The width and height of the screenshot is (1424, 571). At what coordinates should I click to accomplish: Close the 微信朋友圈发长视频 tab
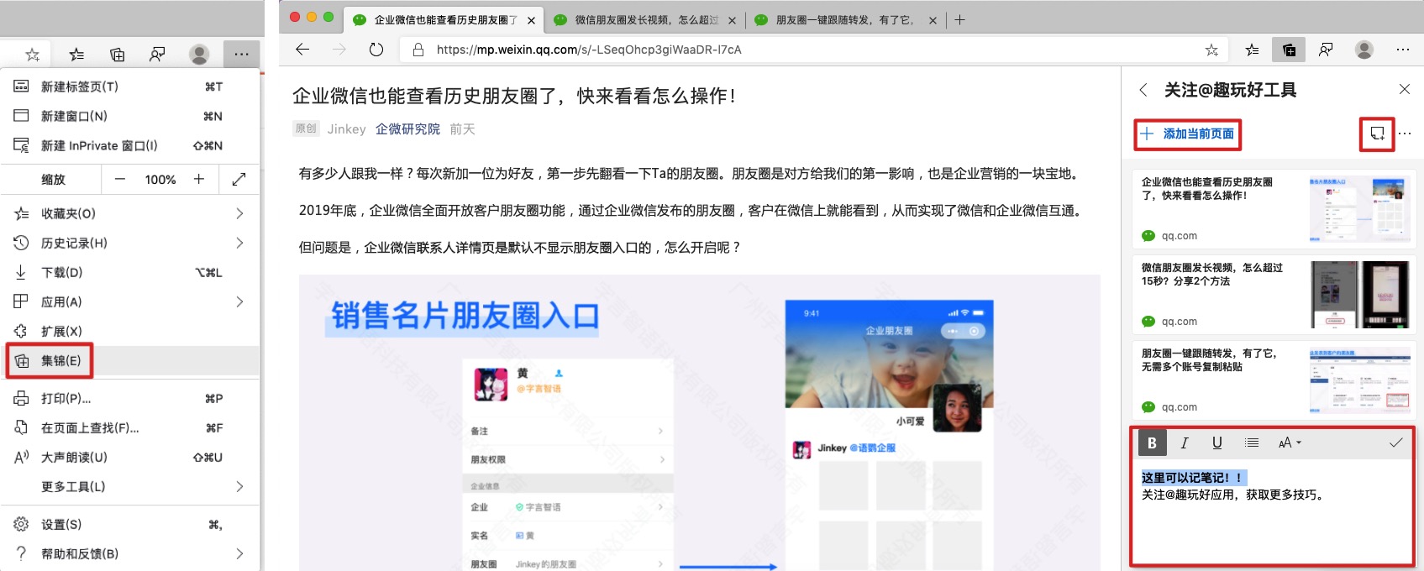coord(732,20)
